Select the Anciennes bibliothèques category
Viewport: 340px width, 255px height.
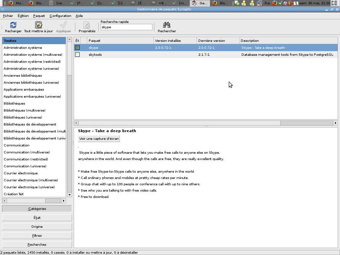[x=34, y=75]
